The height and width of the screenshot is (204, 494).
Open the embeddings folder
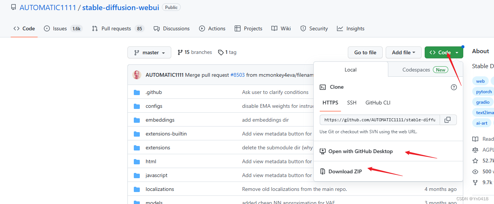[160, 120]
